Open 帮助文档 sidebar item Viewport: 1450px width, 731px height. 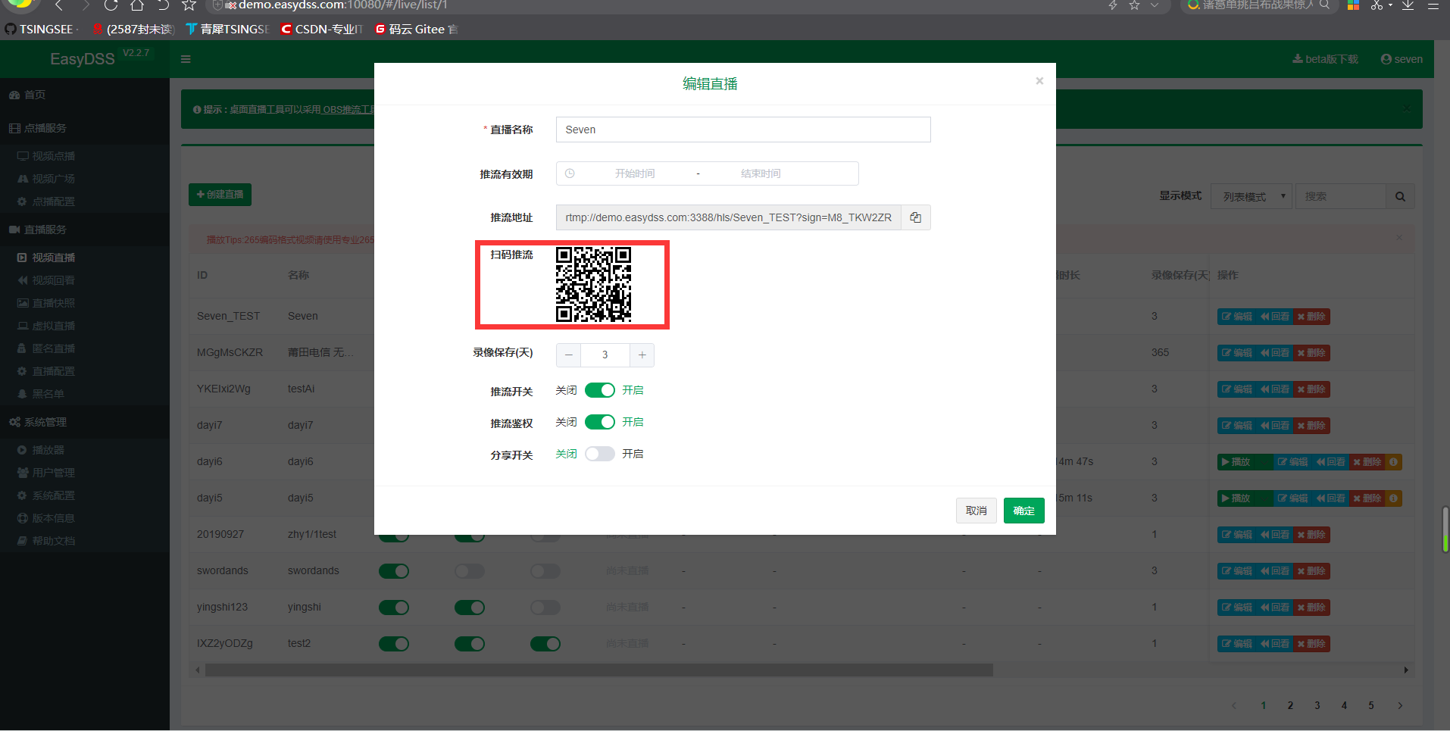point(46,541)
